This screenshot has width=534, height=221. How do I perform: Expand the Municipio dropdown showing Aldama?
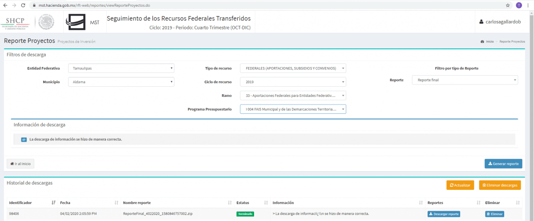pos(121,82)
